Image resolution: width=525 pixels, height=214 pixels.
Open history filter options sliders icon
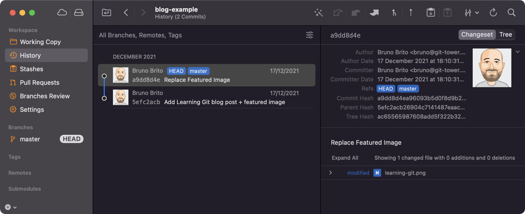pos(309,35)
